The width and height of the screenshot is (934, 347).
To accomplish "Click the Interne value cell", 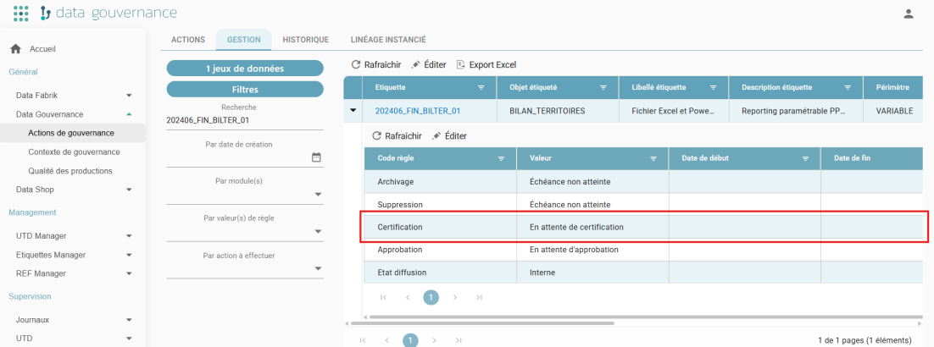I will [x=592, y=272].
